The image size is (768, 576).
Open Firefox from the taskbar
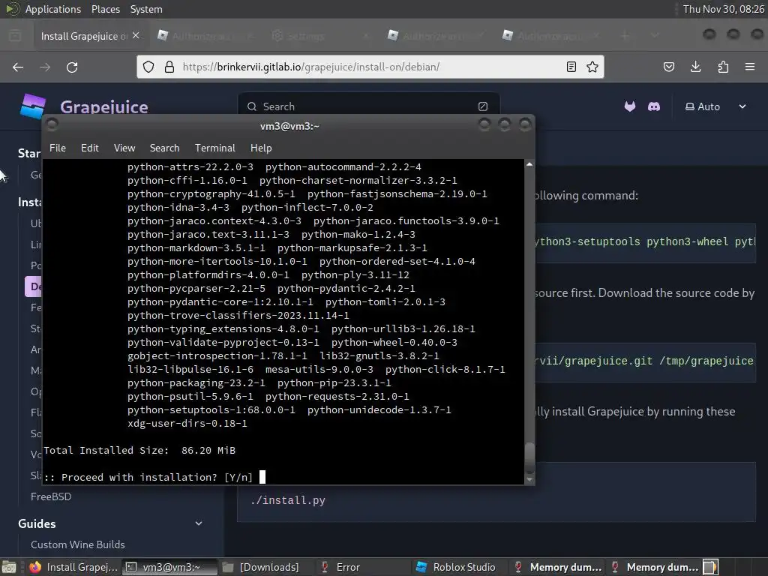pyautogui.click(x=73, y=567)
